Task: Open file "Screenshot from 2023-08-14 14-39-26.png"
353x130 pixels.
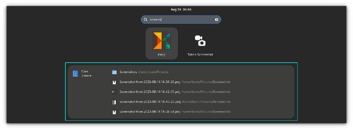Action: click(150, 82)
